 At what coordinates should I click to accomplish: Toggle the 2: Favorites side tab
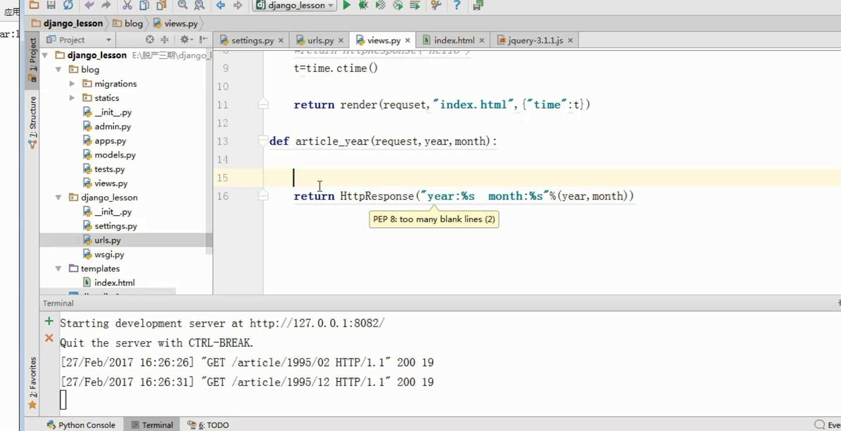point(32,383)
